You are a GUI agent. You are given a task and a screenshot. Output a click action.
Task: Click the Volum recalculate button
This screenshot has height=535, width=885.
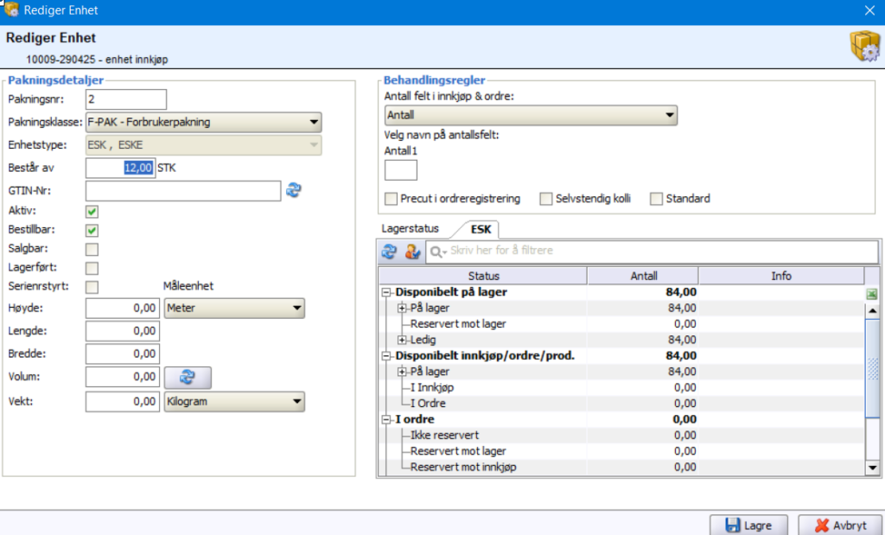188,377
